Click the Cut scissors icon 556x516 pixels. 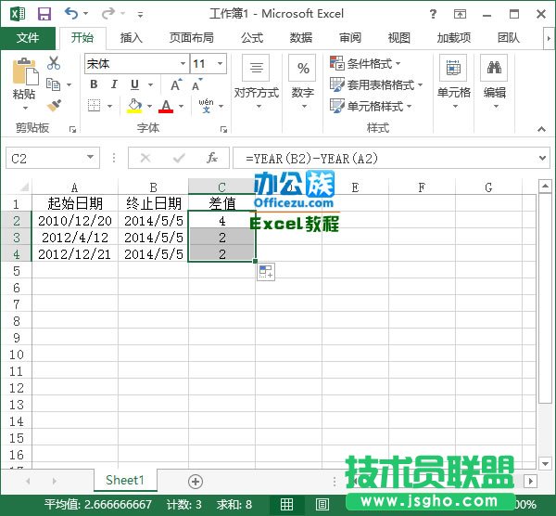click(54, 63)
